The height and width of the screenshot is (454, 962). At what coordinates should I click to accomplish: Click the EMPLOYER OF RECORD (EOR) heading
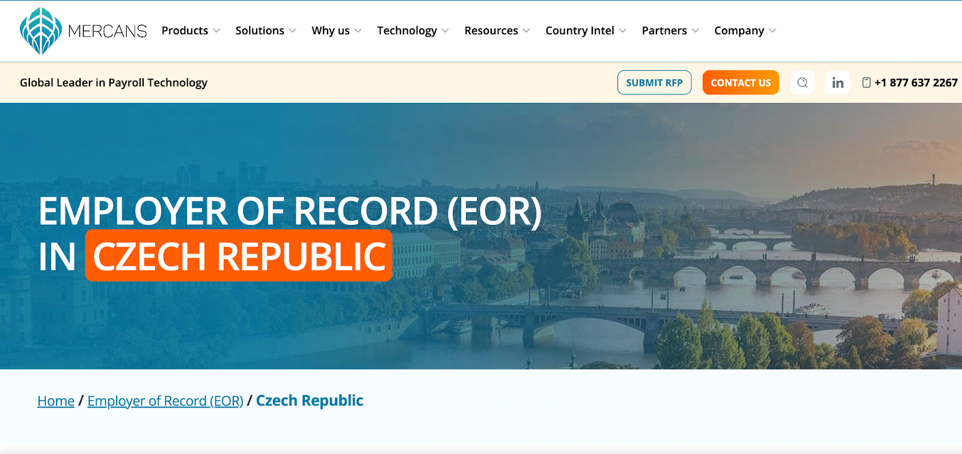click(x=290, y=211)
